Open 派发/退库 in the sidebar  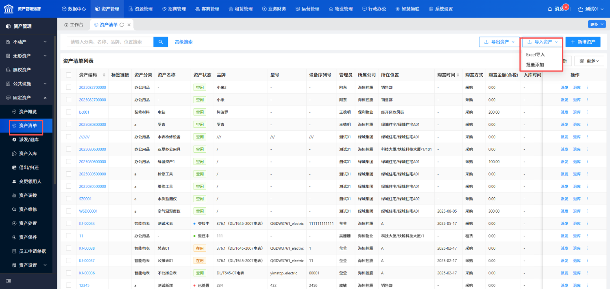pos(26,140)
